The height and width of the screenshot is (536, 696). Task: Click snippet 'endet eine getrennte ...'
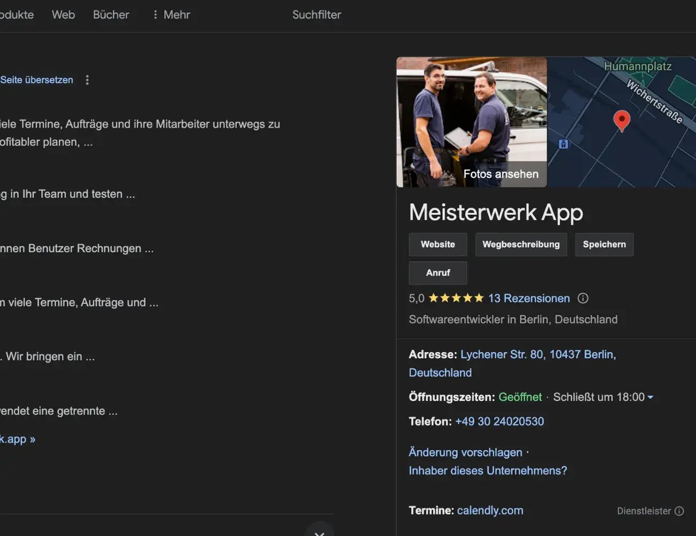coord(59,411)
